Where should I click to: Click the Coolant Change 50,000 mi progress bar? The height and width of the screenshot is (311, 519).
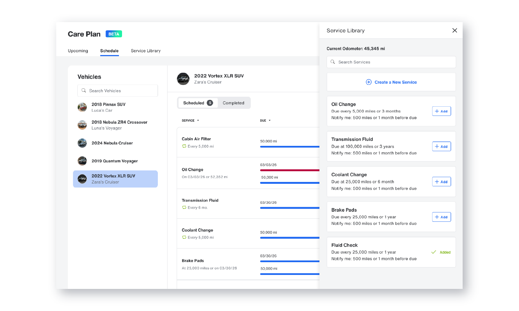[x=290, y=238]
